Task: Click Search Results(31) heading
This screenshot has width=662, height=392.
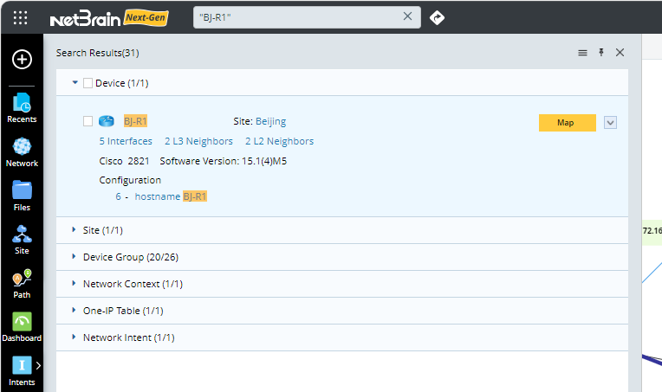Action: [98, 53]
